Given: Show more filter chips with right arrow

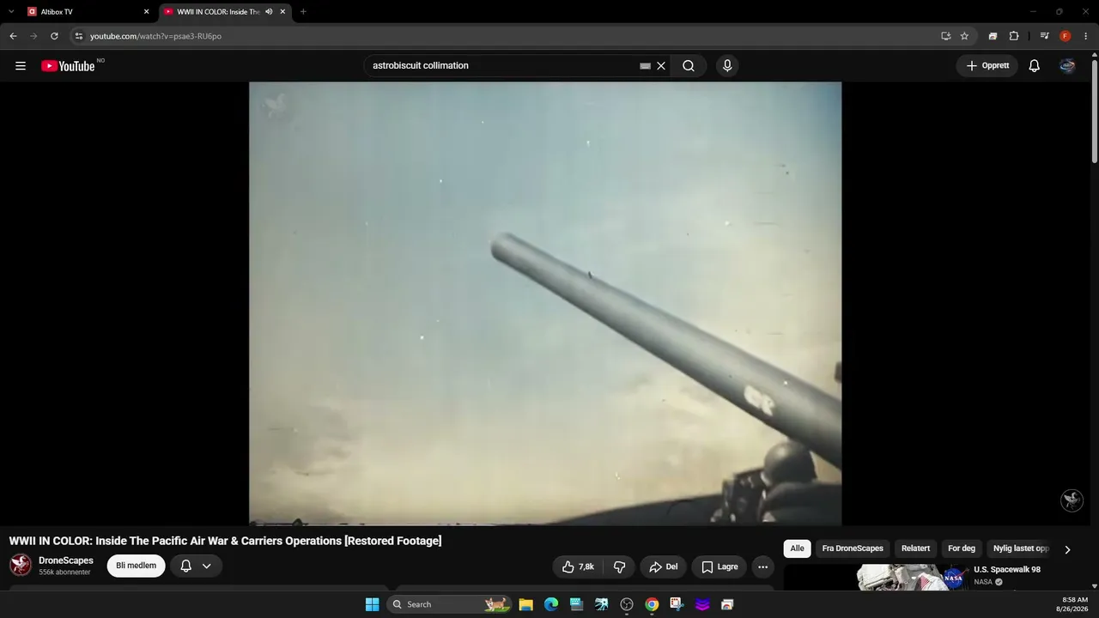Looking at the screenshot, I should click(x=1067, y=549).
